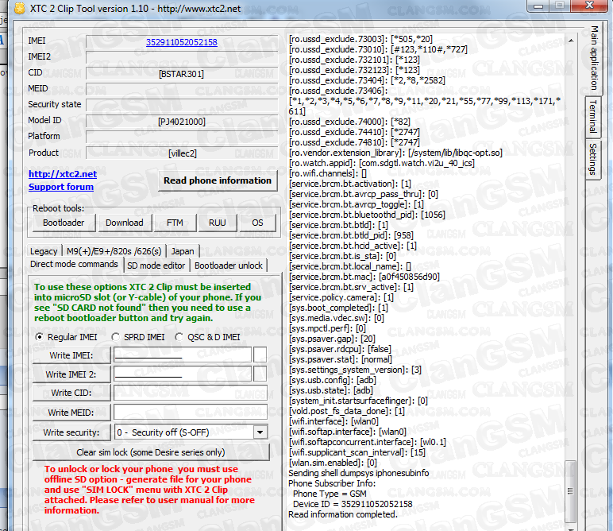Open the M9(+)/E9+/820s /626(s) tab
Viewport: 613px width, 531px height.
point(114,251)
